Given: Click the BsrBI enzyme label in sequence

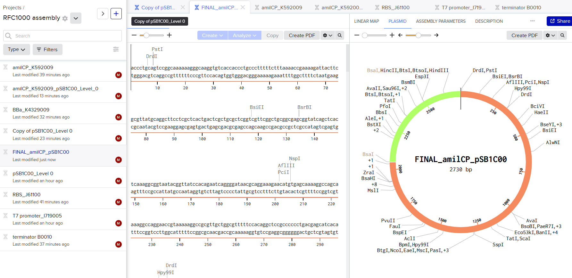Looking at the screenshot, I should click(304, 107).
